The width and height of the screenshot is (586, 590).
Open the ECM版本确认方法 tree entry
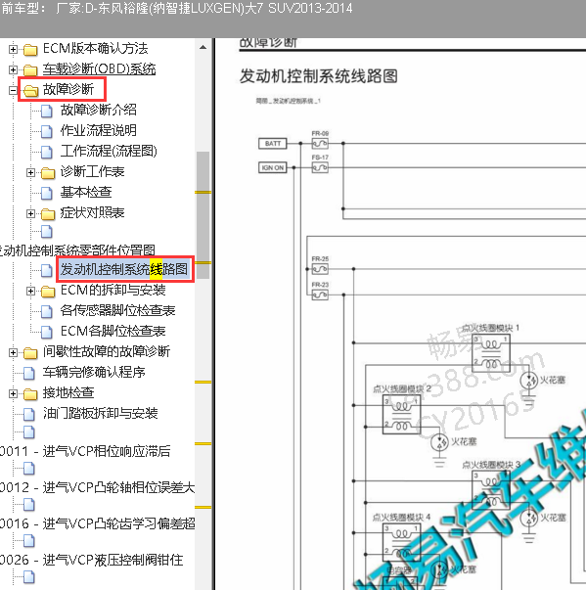pyautogui.click(x=95, y=49)
